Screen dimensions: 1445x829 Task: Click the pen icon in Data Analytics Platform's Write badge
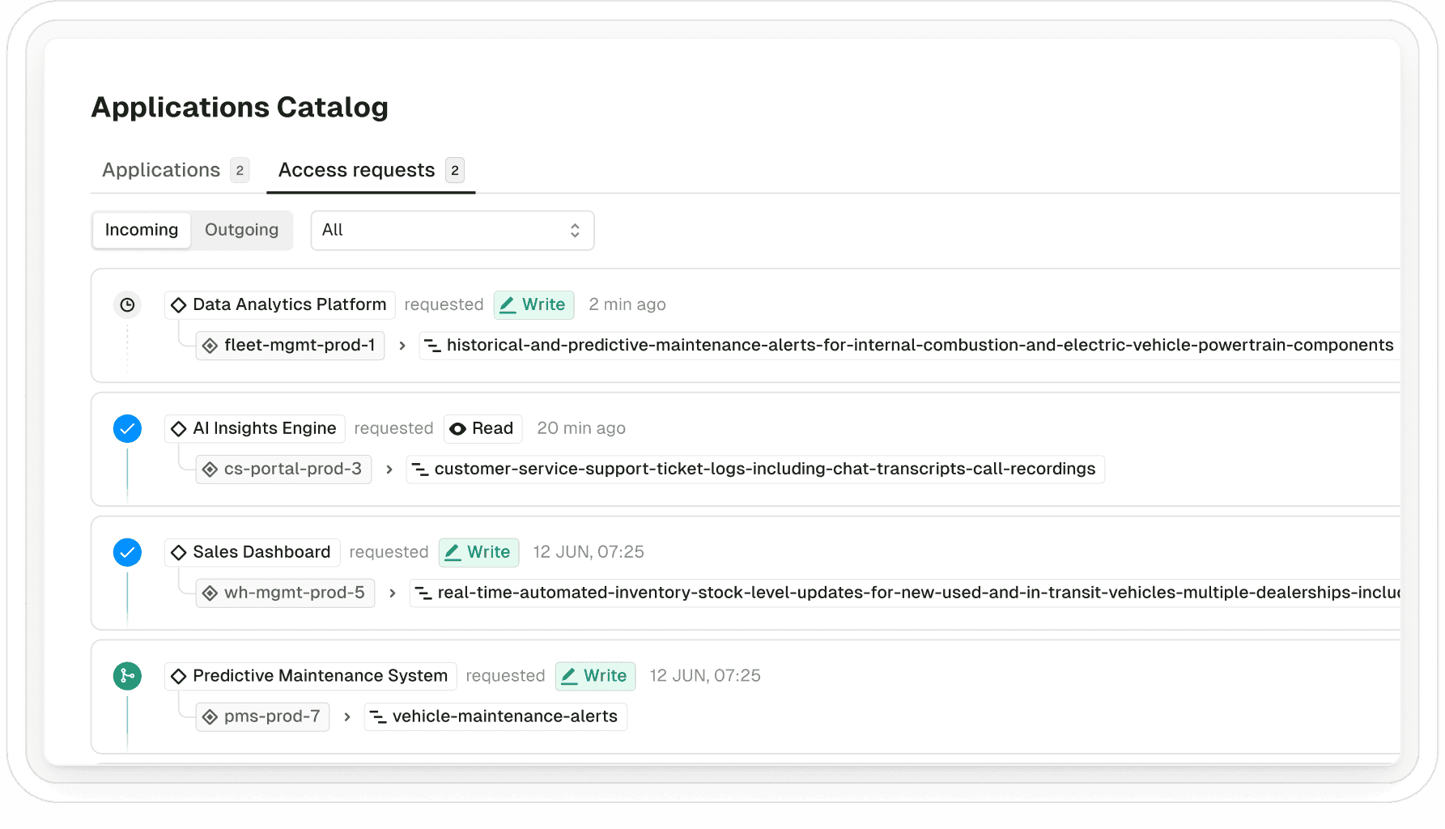(x=508, y=305)
